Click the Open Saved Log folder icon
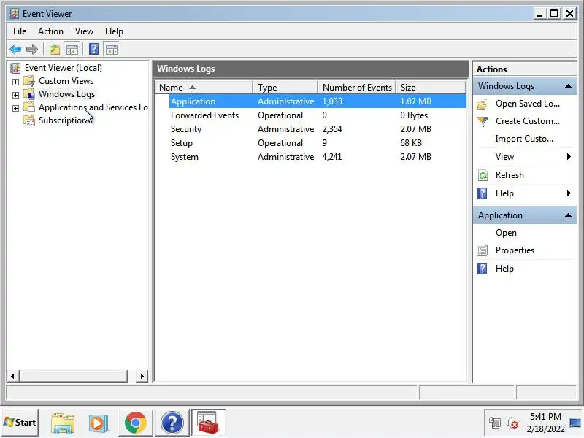 (x=483, y=104)
